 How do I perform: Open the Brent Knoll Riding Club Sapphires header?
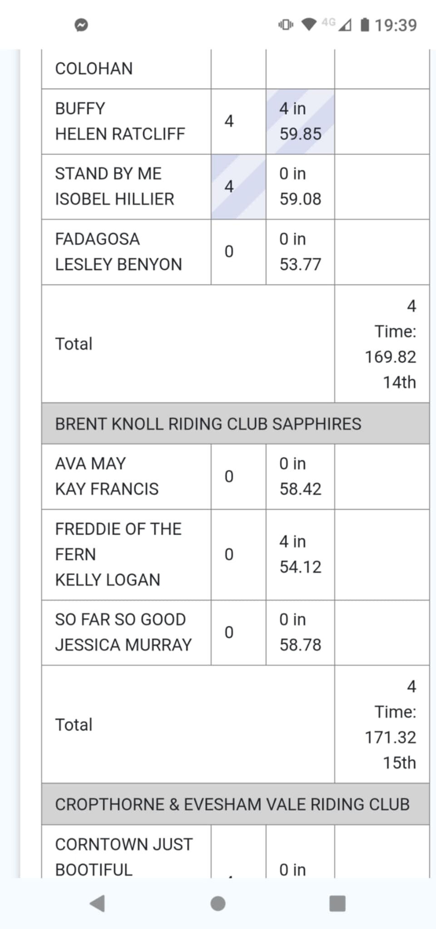(x=235, y=424)
